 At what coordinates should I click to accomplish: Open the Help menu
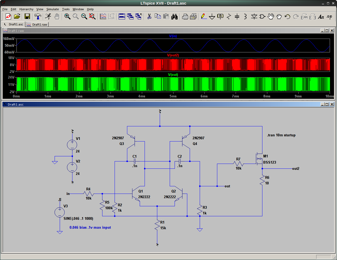tap(90, 9)
